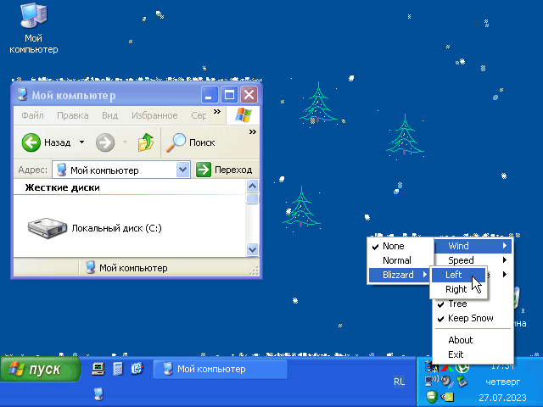Viewport: 543px width, 407px height.
Task: Click the greyed forward arrow button
Action: 105,142
